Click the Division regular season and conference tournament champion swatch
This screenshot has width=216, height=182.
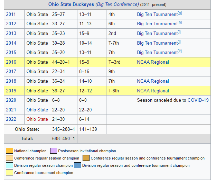(x=77, y=165)
